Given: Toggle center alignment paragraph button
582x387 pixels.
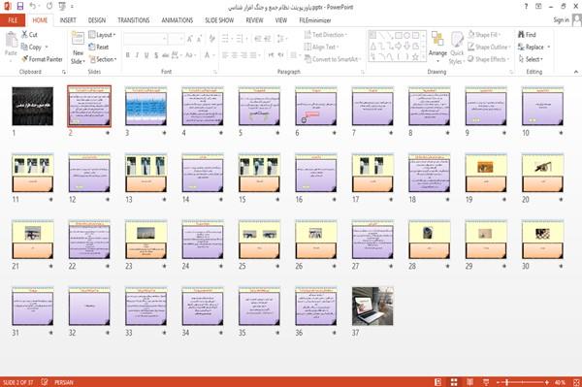Looking at the screenshot, I should 235,55.
